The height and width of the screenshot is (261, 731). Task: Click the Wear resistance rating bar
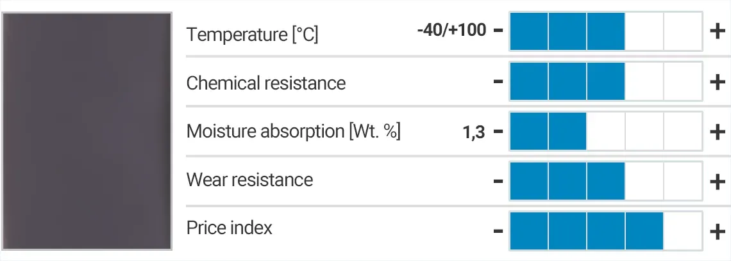[606, 181]
